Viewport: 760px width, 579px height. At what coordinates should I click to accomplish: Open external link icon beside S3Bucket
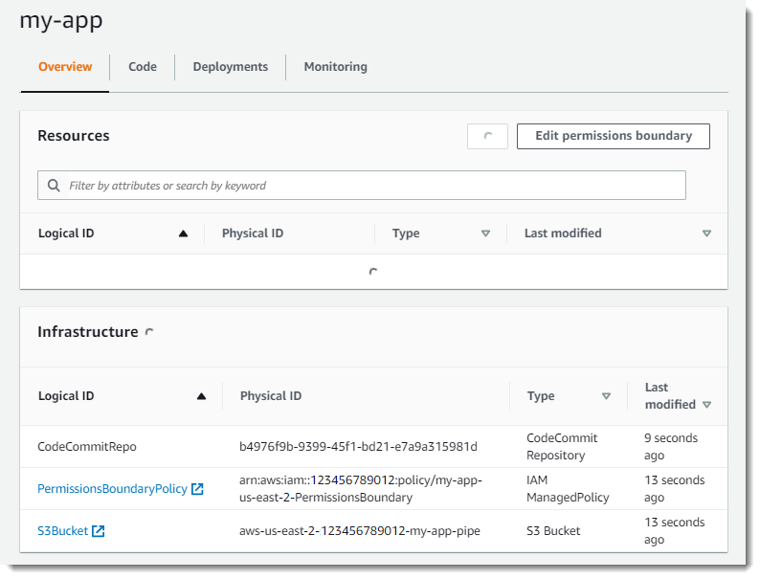98,531
